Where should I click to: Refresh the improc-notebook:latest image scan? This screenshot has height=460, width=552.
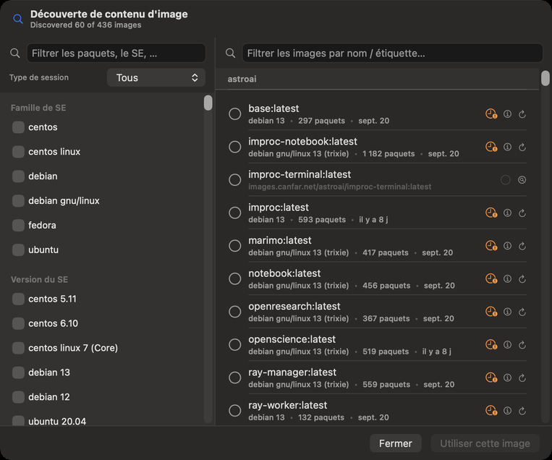pyautogui.click(x=522, y=147)
